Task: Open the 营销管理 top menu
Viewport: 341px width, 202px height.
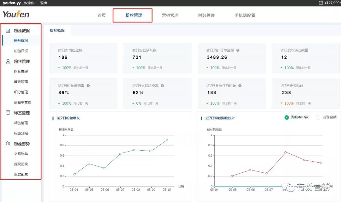Action: 170,15
